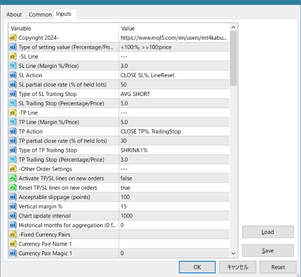Viewport: 301px width, 277px height.
Task: Click the icon next to SL Action
Action: click(12, 75)
